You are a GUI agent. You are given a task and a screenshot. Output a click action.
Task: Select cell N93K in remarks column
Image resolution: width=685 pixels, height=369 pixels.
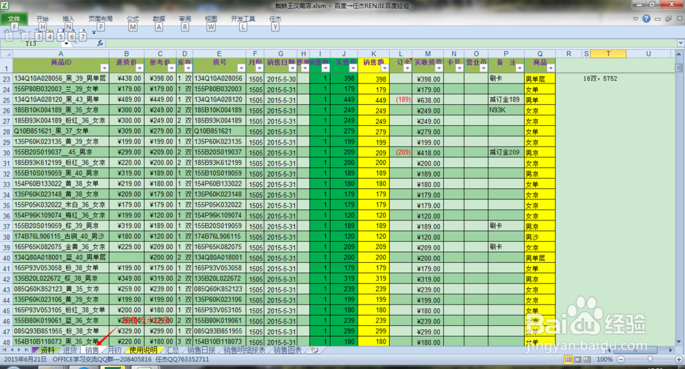506,110
